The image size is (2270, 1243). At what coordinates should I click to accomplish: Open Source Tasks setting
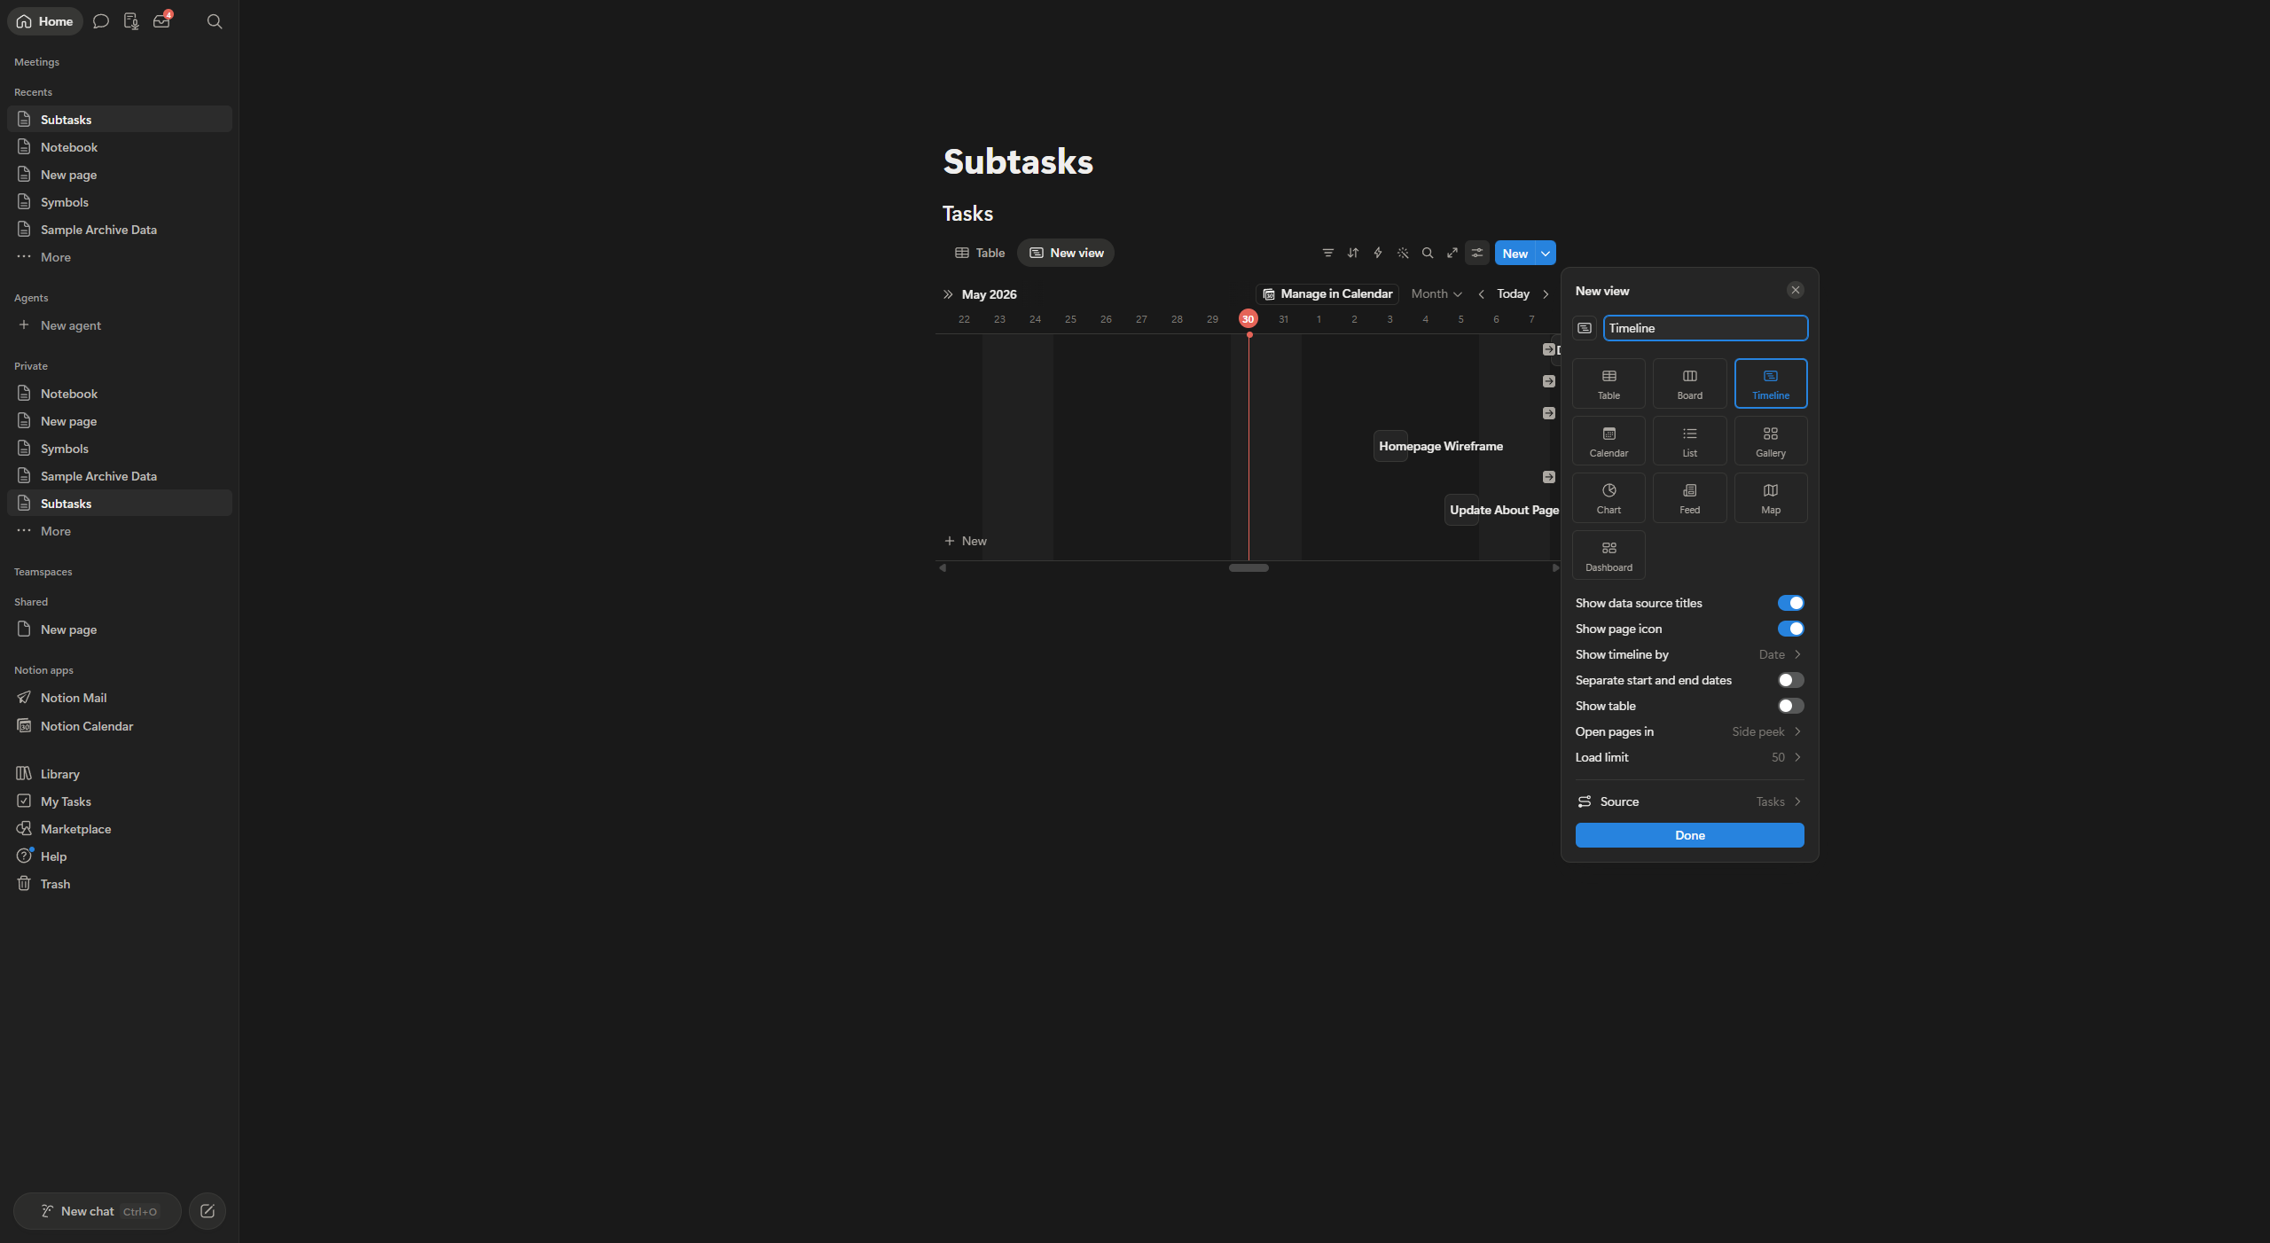click(x=1689, y=801)
